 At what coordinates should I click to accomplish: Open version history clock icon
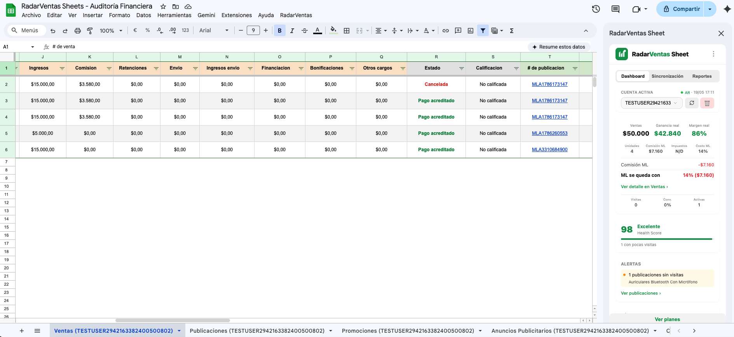(x=596, y=9)
